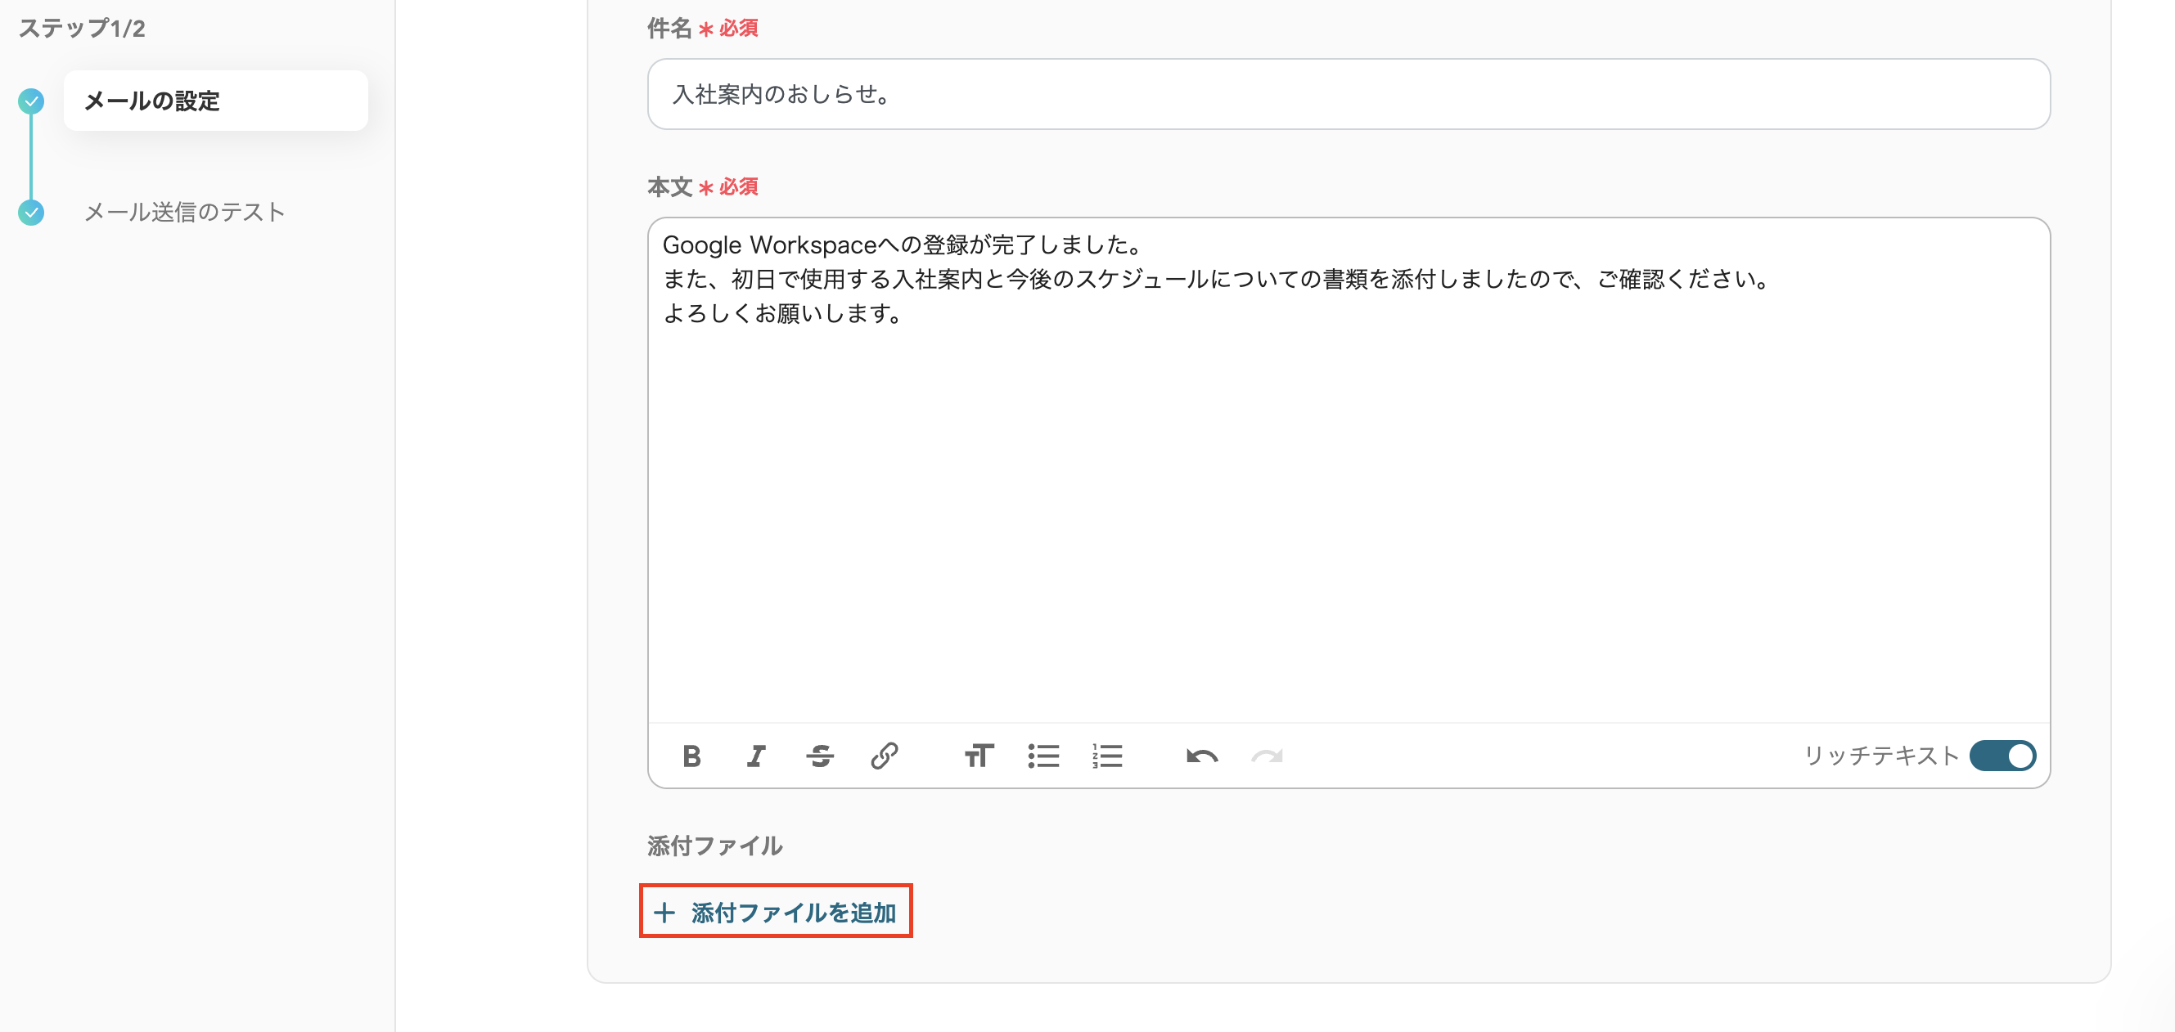Create a numbered list in the body
The width and height of the screenshot is (2175, 1032).
coord(1107,756)
